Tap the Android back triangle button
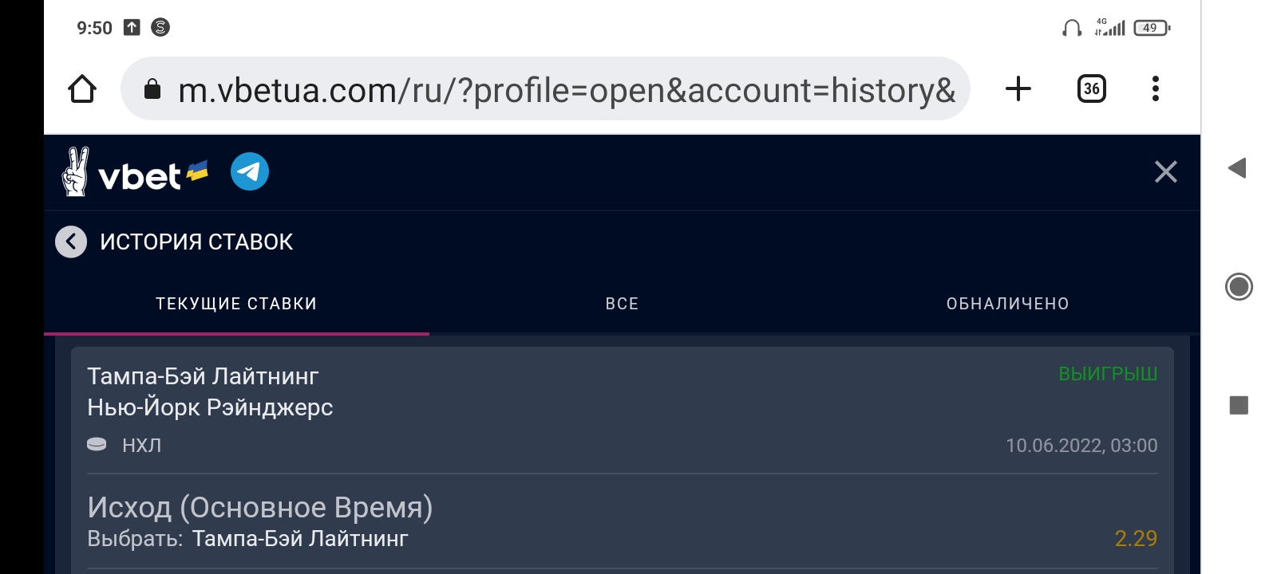The width and height of the screenshot is (1277, 574). [x=1238, y=168]
